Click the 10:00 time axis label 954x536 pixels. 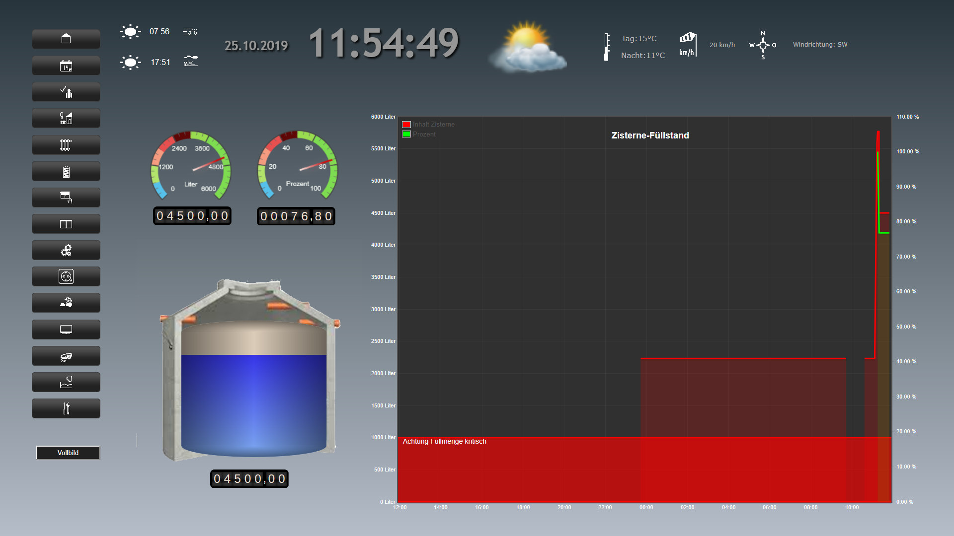852,507
